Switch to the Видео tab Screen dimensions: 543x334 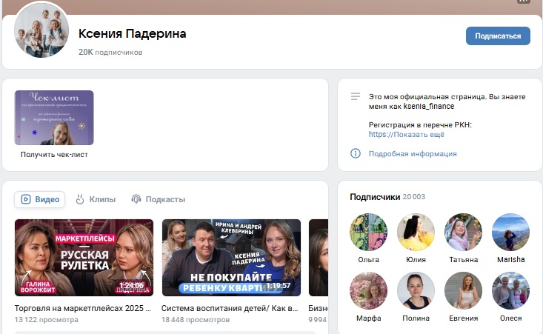coord(40,199)
